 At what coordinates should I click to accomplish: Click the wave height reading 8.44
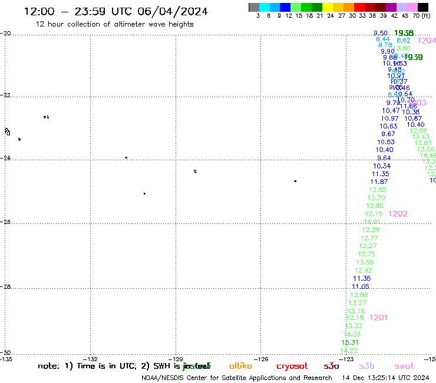click(383, 39)
